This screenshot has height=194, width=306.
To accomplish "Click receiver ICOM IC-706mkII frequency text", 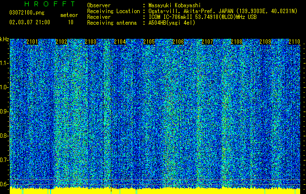I will 202,17.
